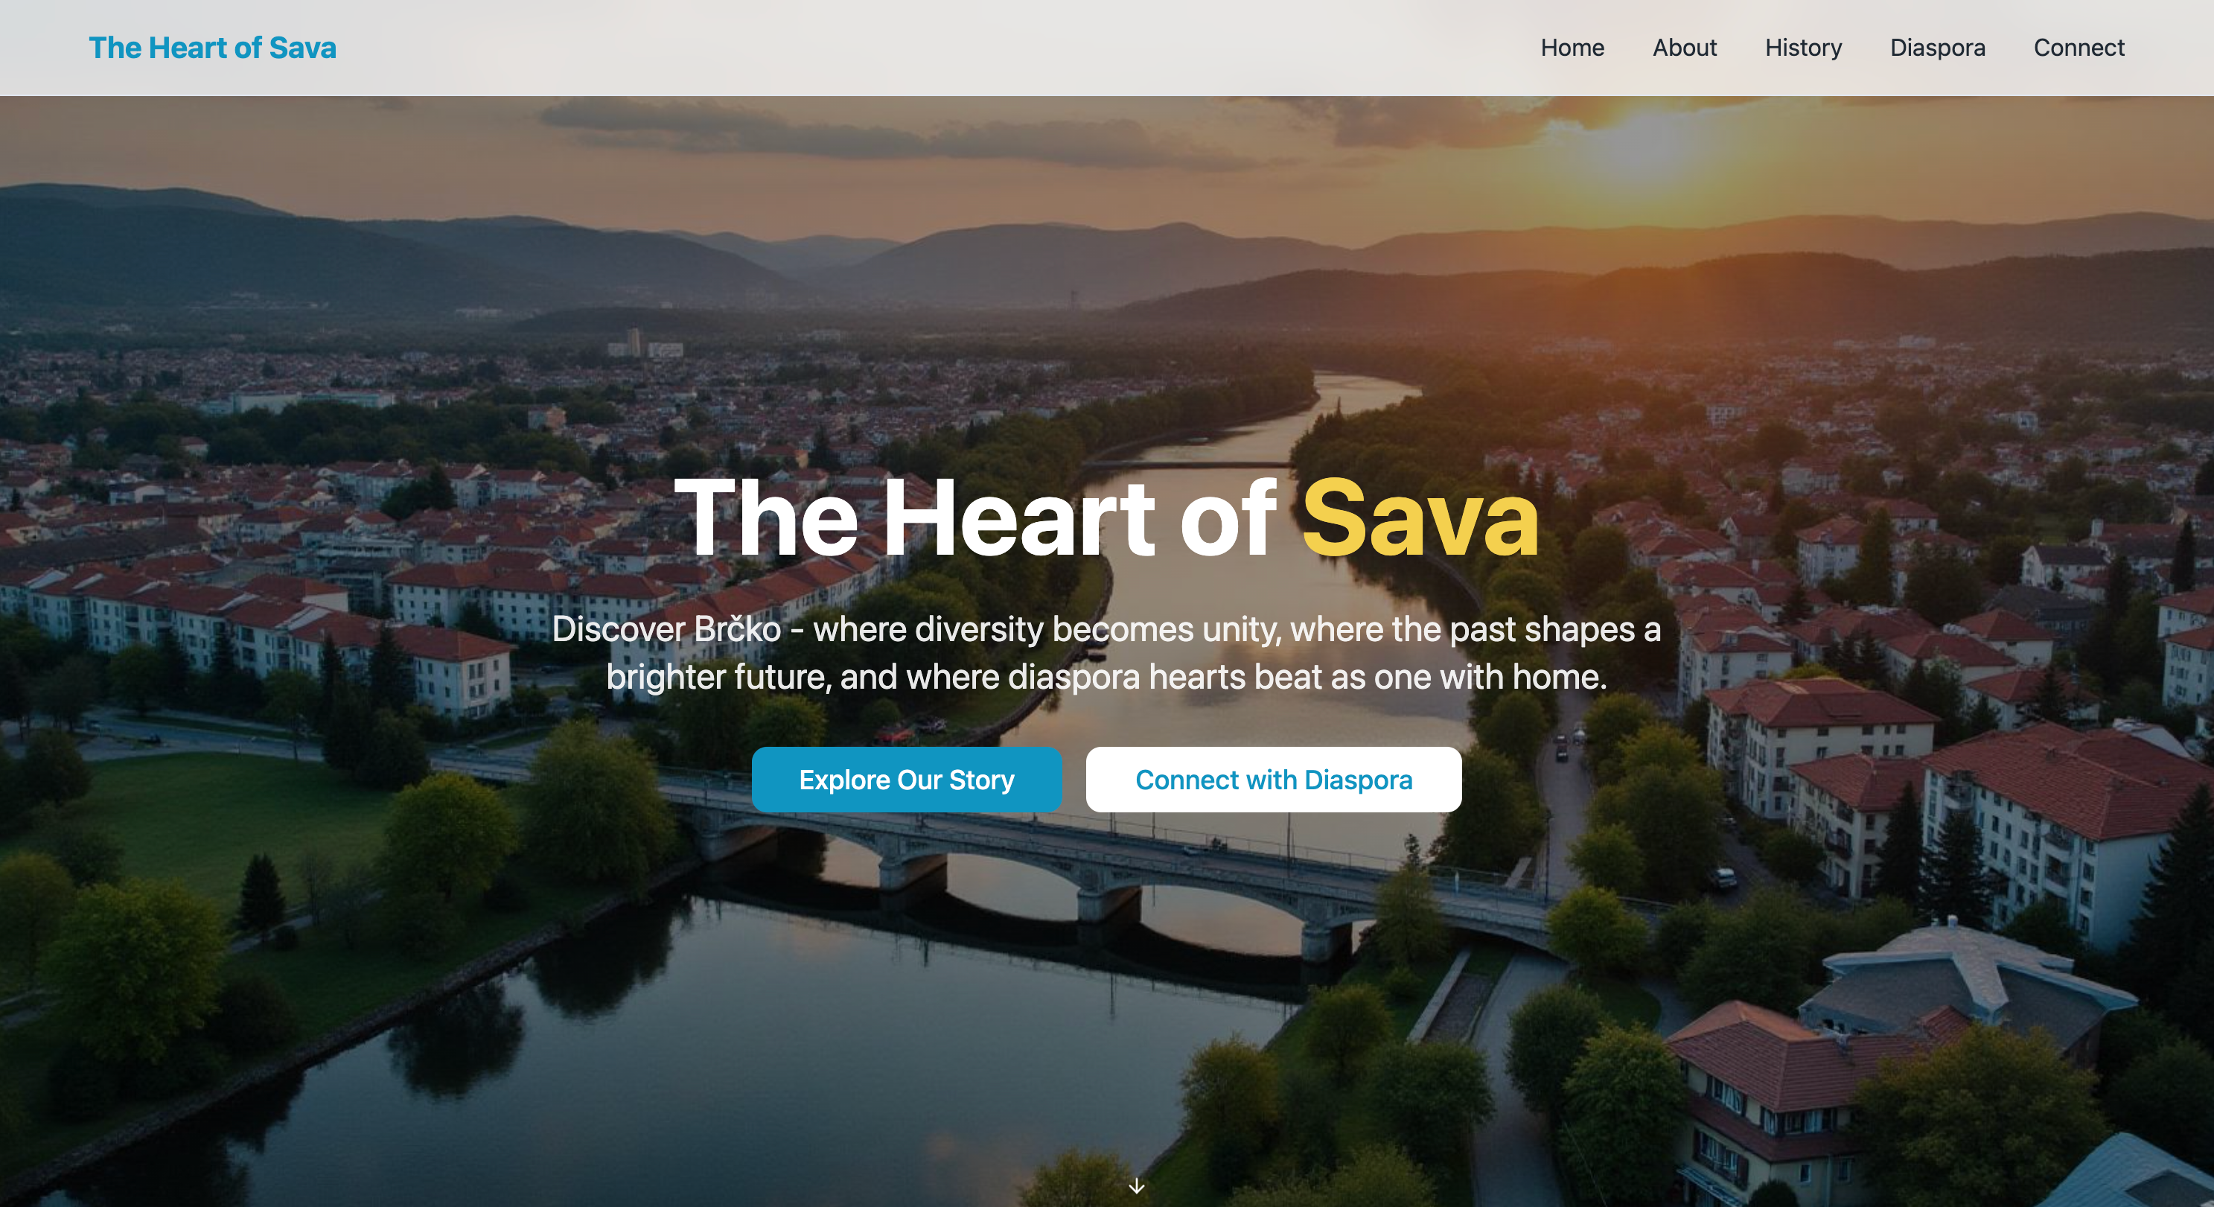Click the empty header area between logo and Home

point(937,48)
